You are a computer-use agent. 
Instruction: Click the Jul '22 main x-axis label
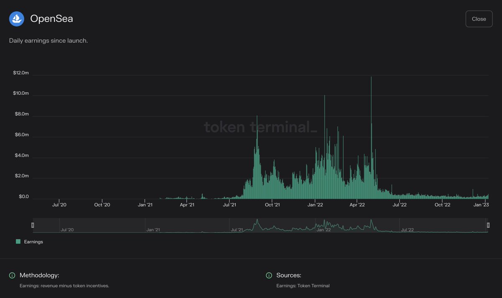(400, 205)
